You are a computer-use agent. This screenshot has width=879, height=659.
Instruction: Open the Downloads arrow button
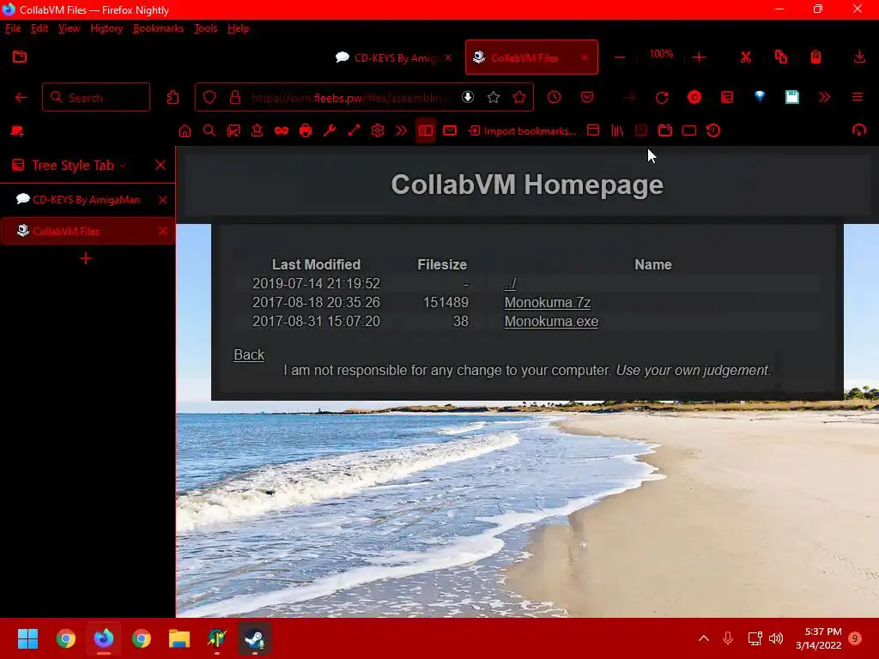coord(858,57)
